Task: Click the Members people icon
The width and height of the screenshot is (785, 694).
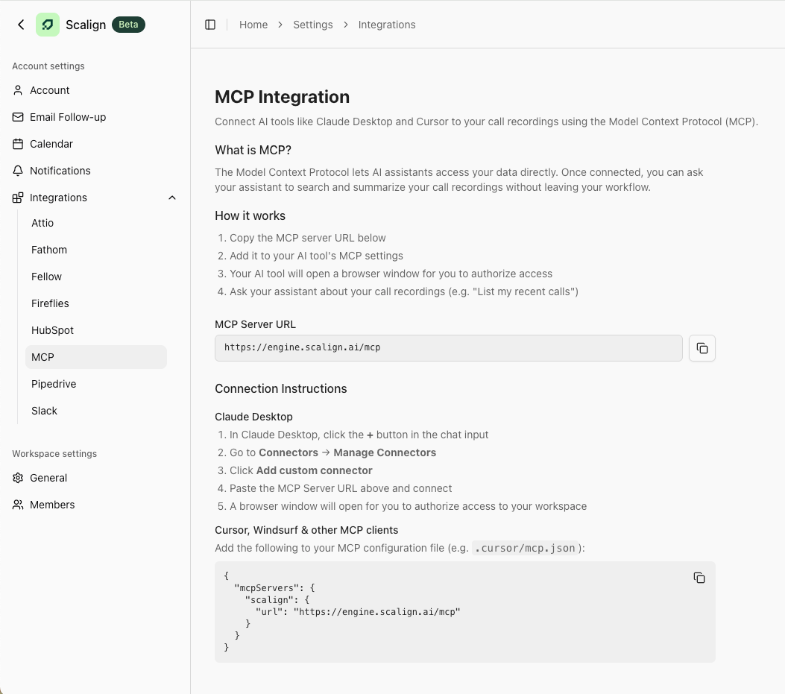Action: [x=18, y=505]
